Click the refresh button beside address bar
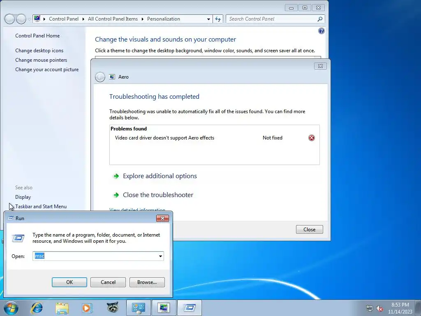The width and height of the screenshot is (421, 316). (218, 19)
